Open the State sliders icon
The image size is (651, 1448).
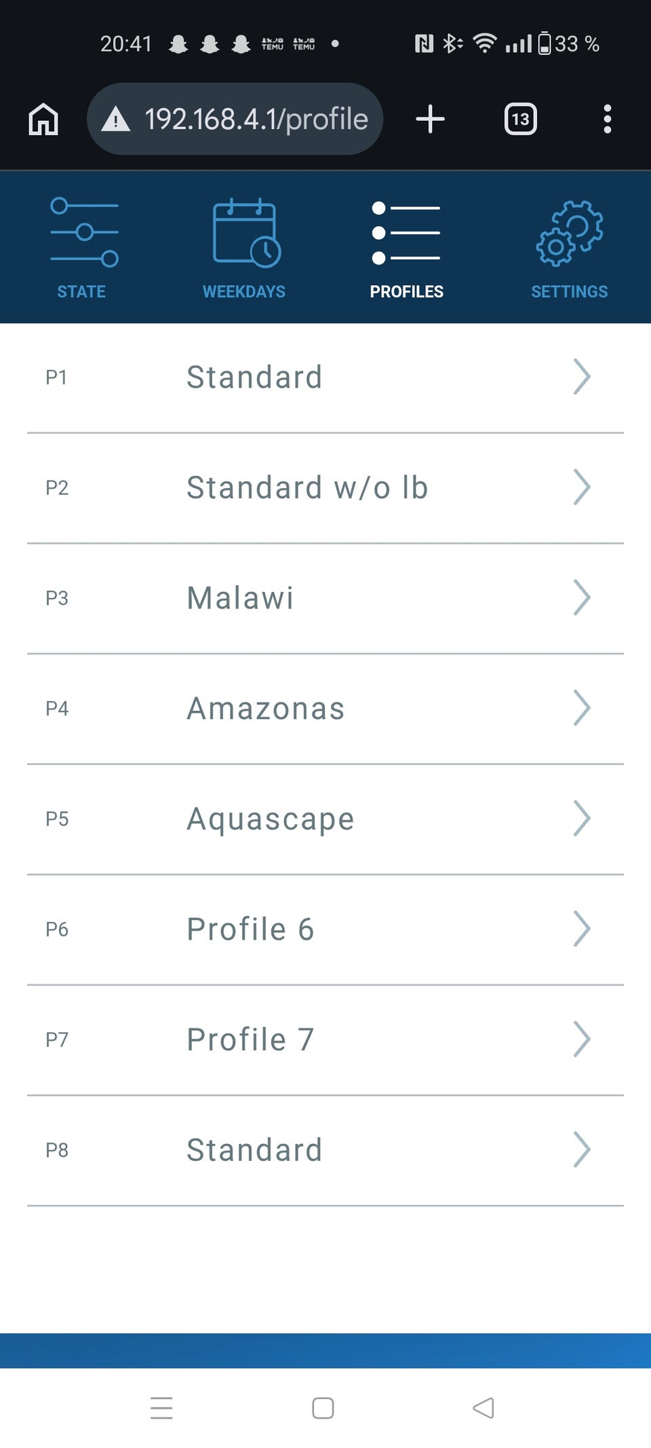click(x=84, y=232)
